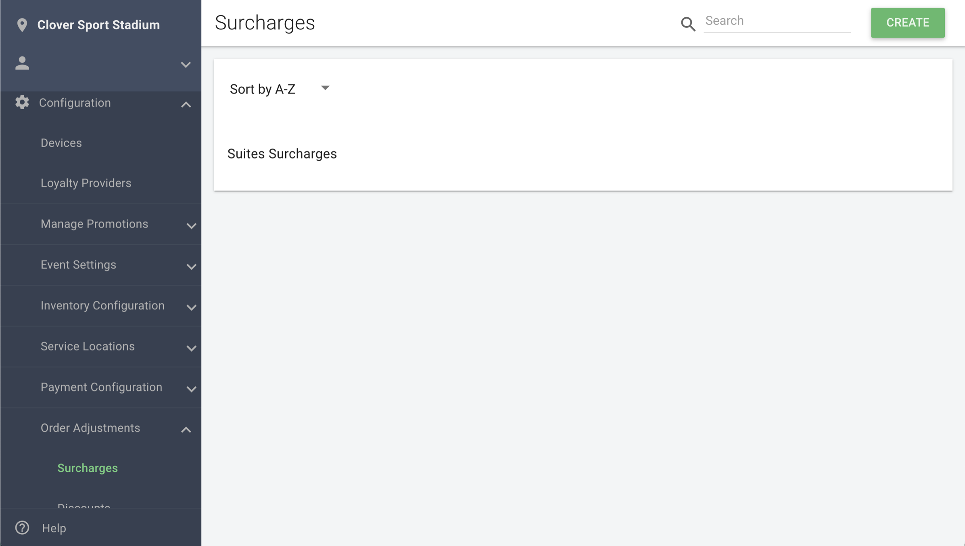Viewport: 965px width, 546px height.
Task: Open Loyalty Providers menu item
Action: click(86, 183)
